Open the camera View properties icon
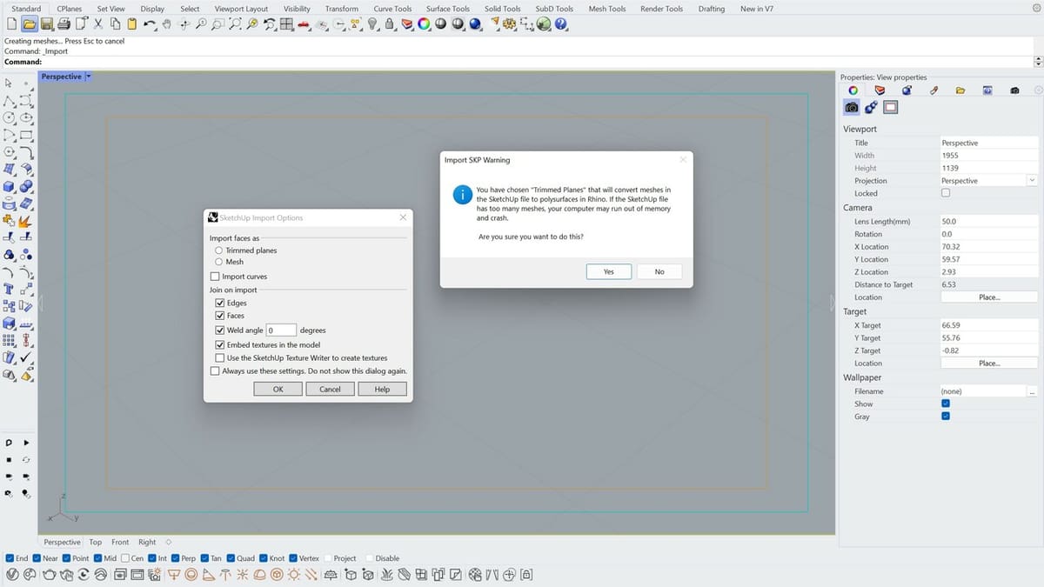Screen dimensions: 1044x587 852,107
